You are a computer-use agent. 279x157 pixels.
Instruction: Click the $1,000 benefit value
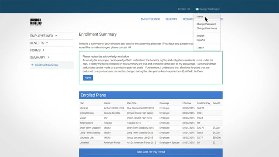pyautogui.click(x=216, y=128)
